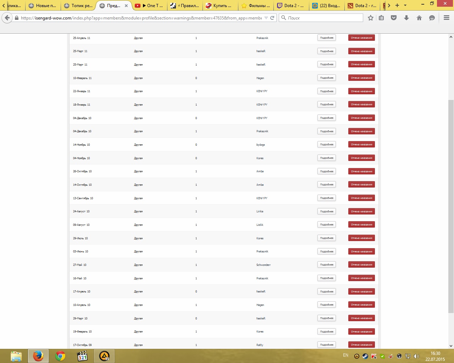Click the Steam tray icon
Viewport: 454px width, 363px height.
[365, 356]
